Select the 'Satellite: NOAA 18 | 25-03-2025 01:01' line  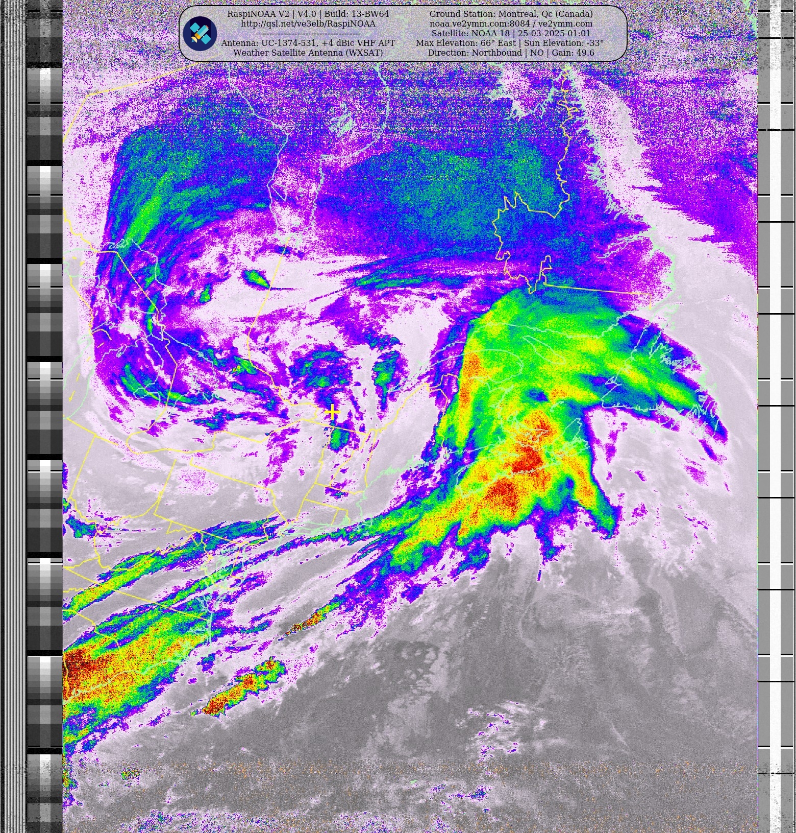[x=511, y=33]
